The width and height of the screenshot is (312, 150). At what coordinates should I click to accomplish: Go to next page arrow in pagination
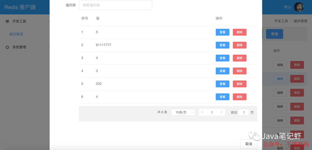(x=222, y=112)
